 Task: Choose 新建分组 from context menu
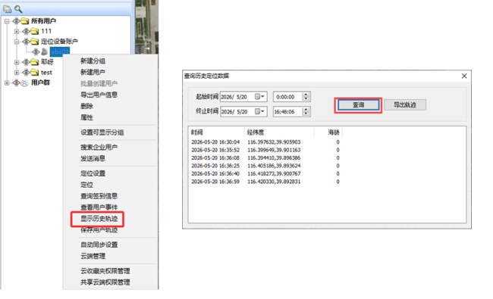click(x=93, y=61)
